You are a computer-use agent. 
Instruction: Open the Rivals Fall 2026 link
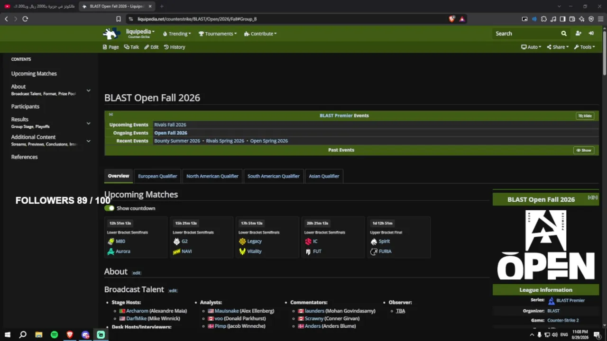click(x=170, y=125)
